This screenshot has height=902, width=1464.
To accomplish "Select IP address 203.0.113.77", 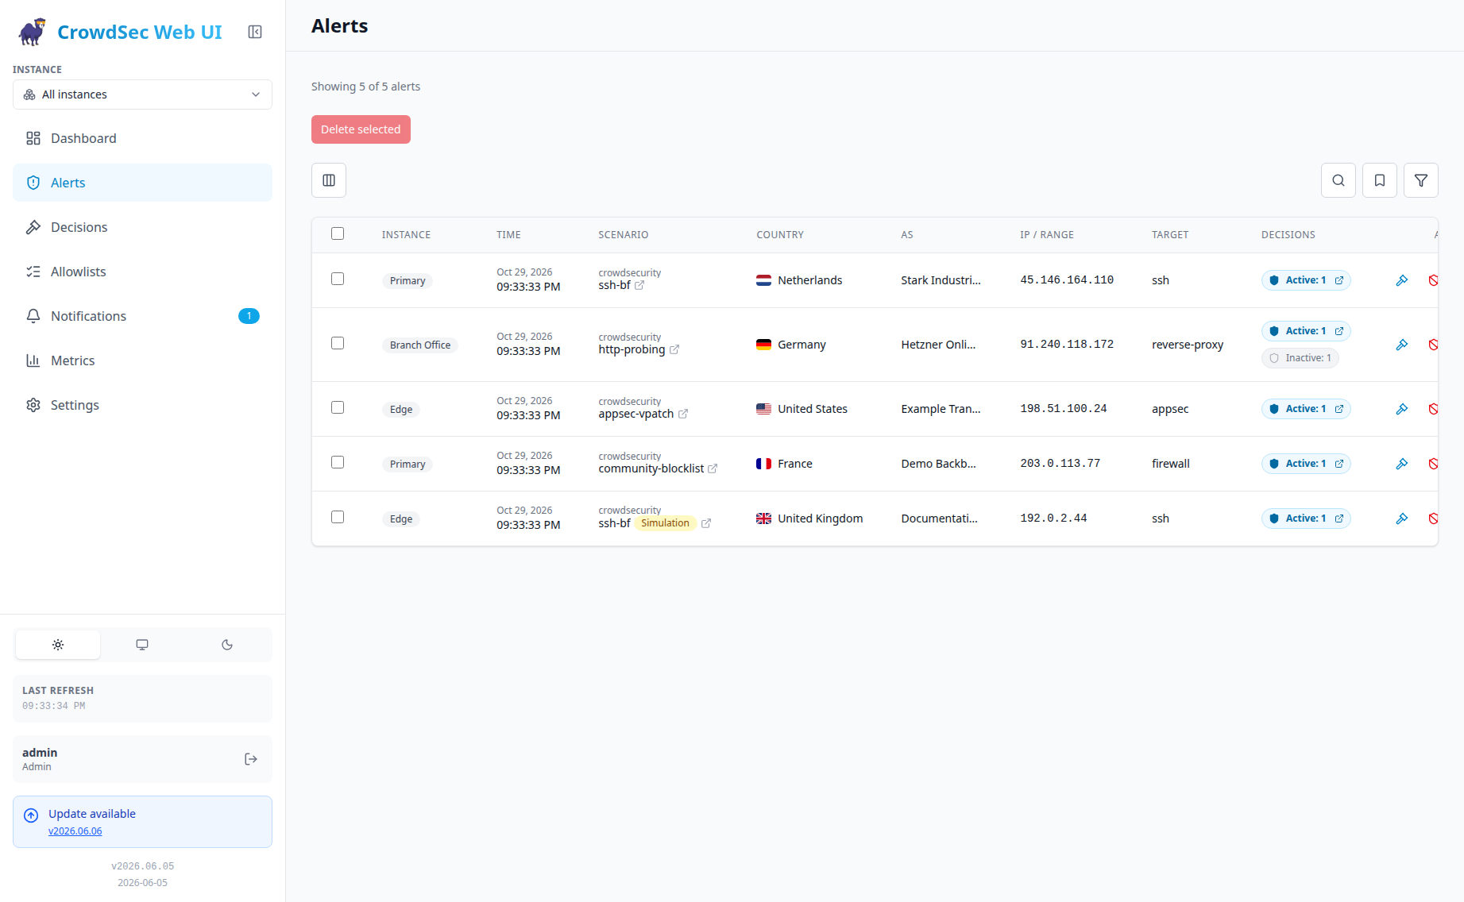I will click(1060, 464).
